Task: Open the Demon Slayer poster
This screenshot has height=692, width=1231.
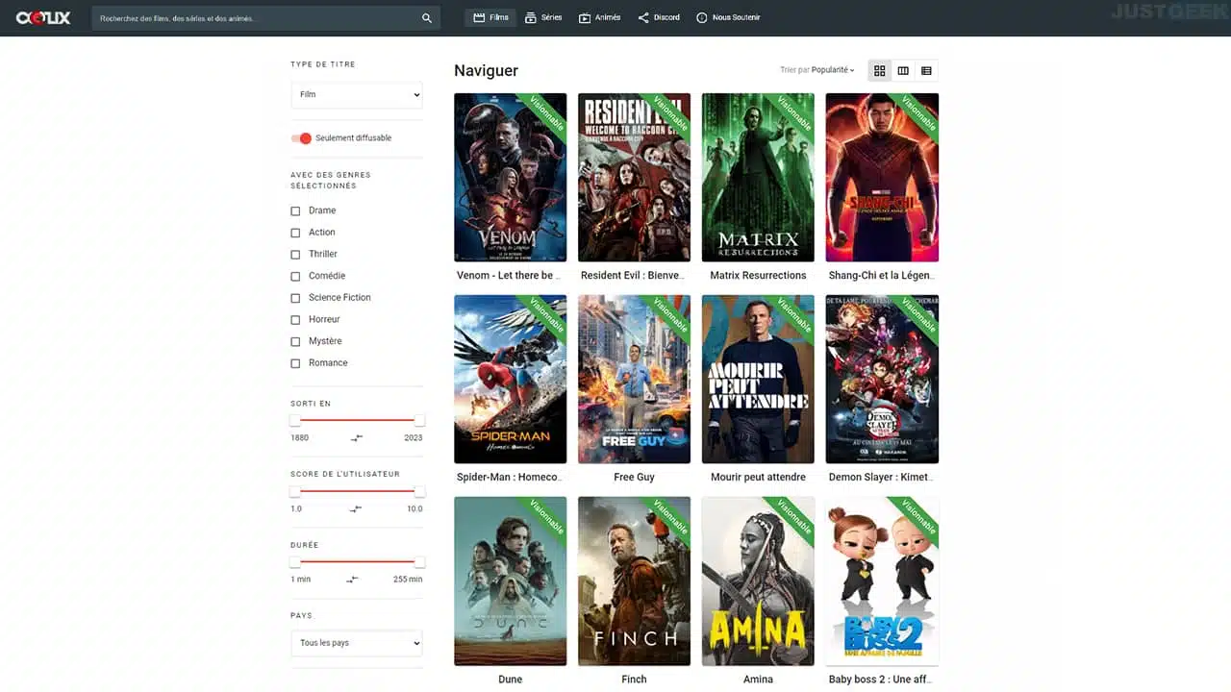Action: pos(882,380)
